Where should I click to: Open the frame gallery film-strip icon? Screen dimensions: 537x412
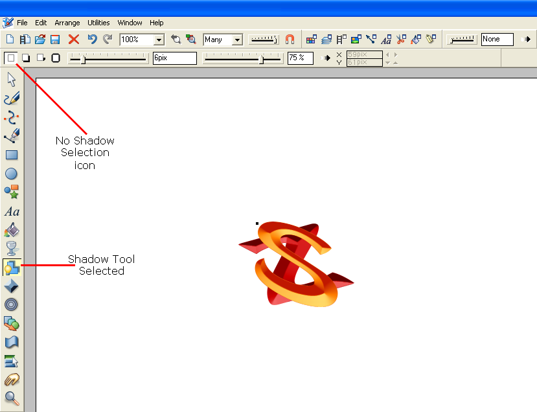(341, 40)
